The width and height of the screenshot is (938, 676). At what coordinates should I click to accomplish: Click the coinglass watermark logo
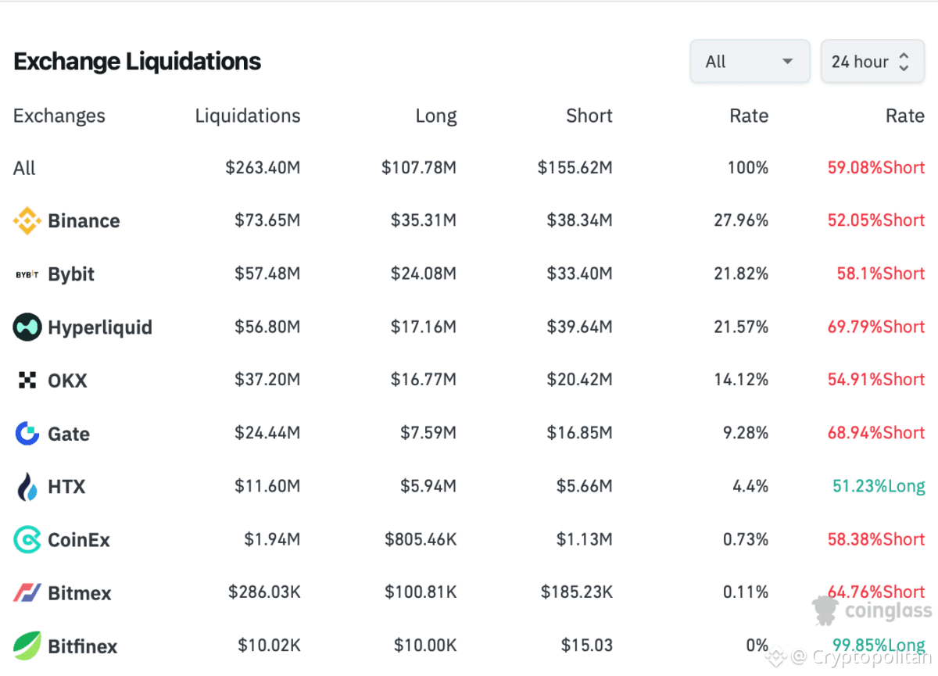(872, 610)
